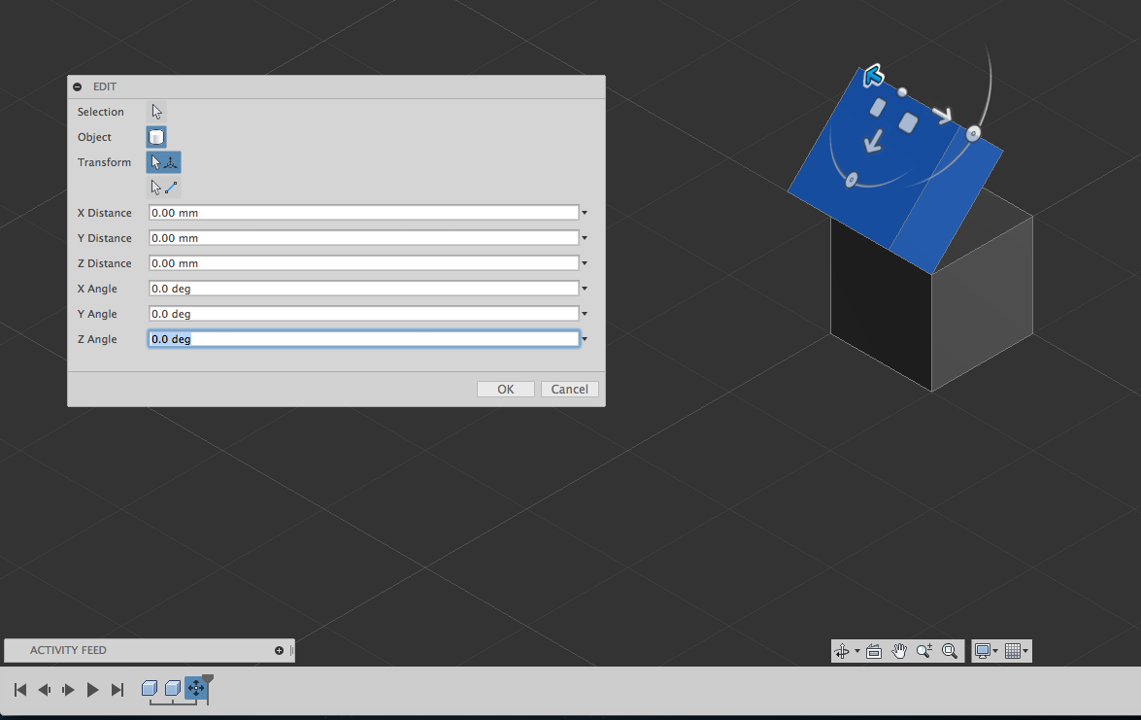
Task: Toggle the Move feature in the timeline
Action: (x=196, y=689)
